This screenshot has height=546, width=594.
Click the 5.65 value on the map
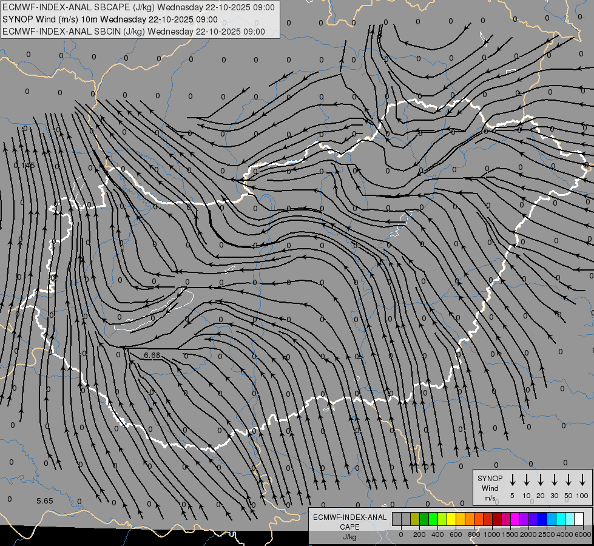click(45, 500)
